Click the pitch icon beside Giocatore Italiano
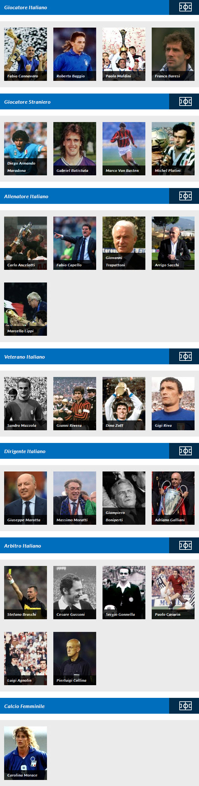The height and width of the screenshot is (786, 199). pos(185,7)
